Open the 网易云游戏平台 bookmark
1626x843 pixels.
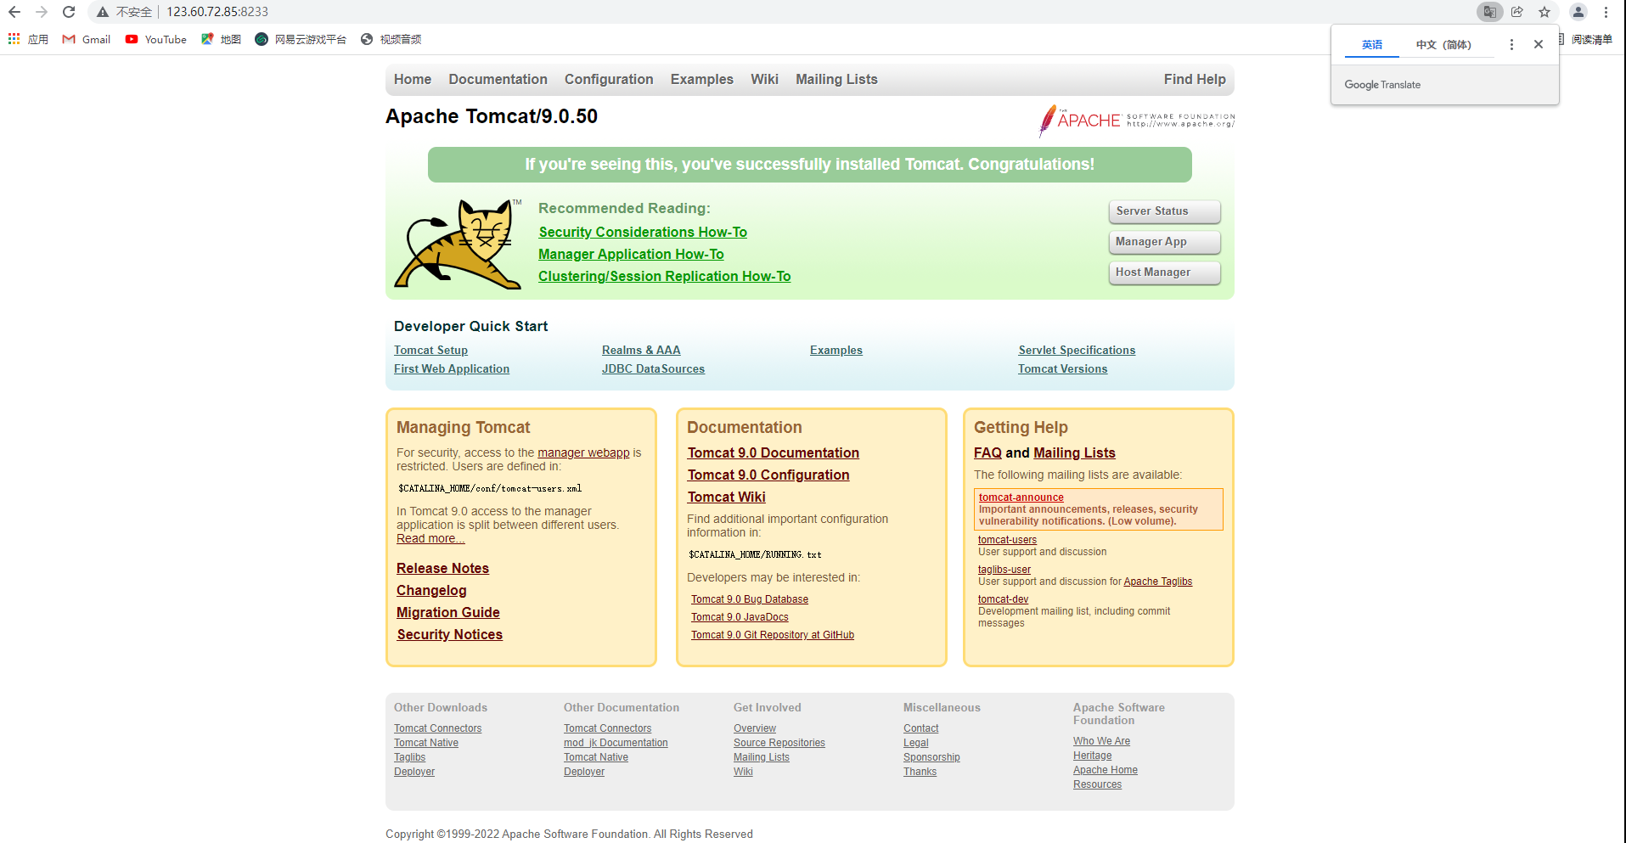pyautogui.click(x=301, y=39)
